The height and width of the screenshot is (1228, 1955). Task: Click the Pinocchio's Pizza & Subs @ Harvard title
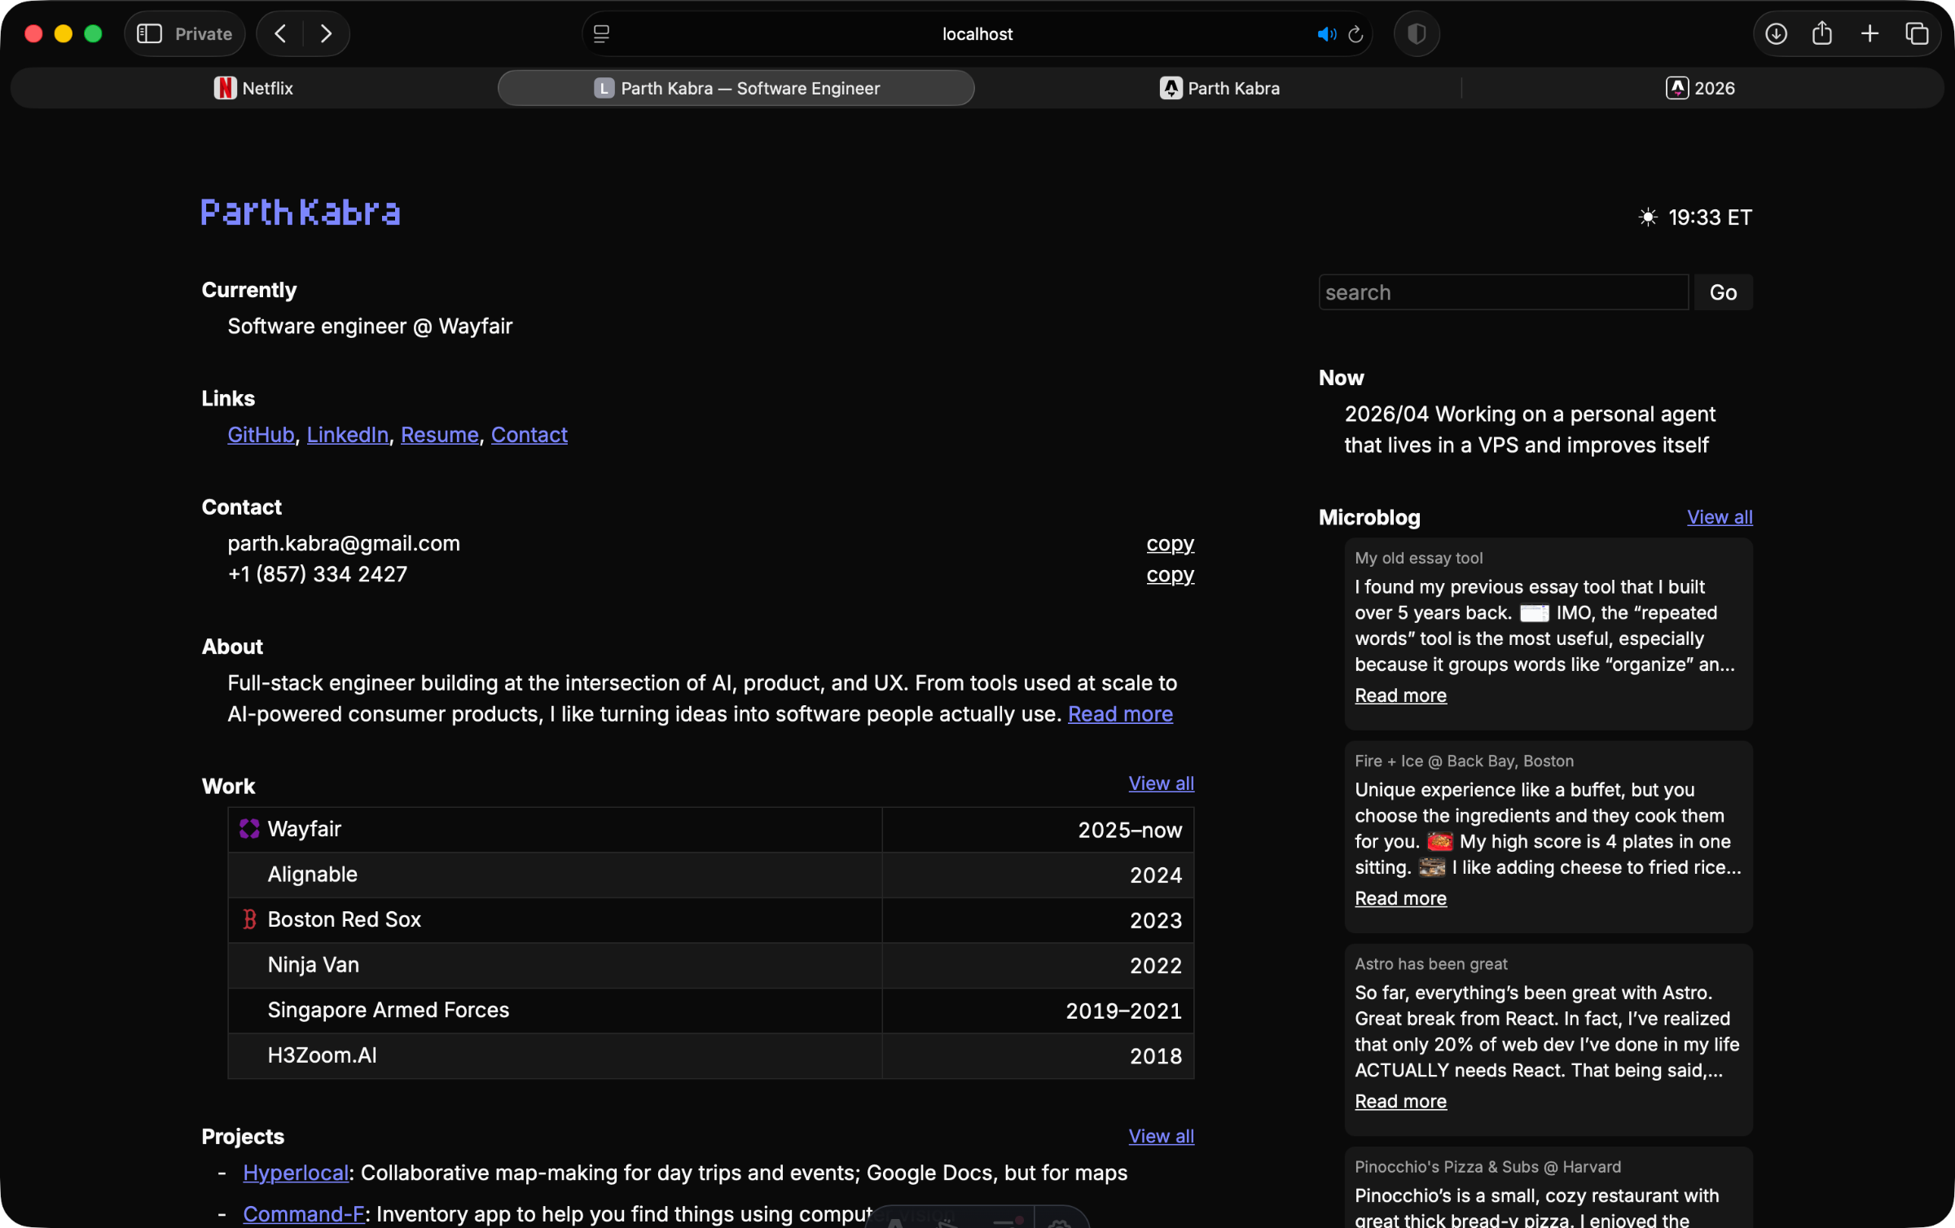click(x=1487, y=1166)
